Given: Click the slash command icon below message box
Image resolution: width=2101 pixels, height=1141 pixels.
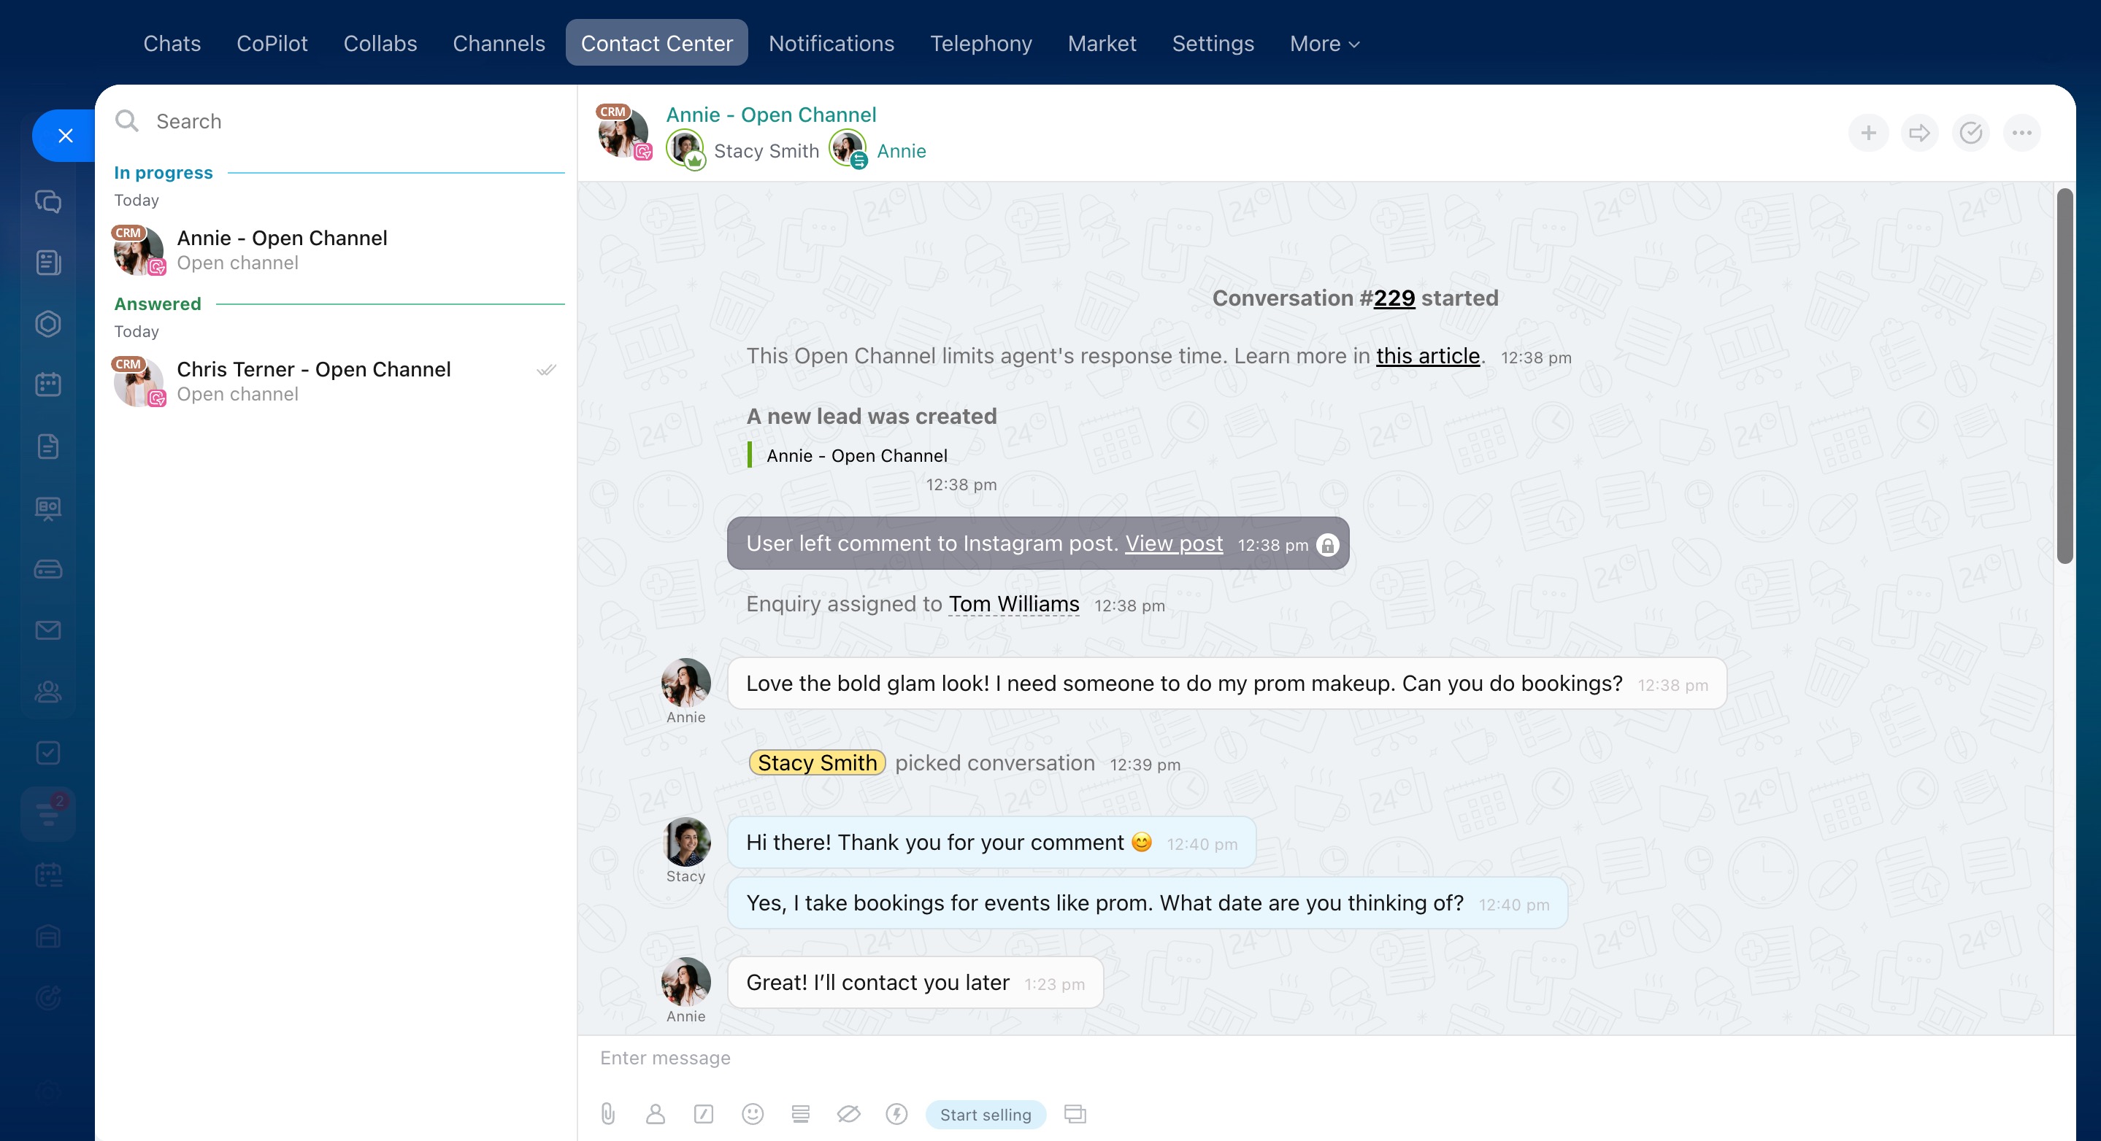Looking at the screenshot, I should pyautogui.click(x=703, y=1114).
